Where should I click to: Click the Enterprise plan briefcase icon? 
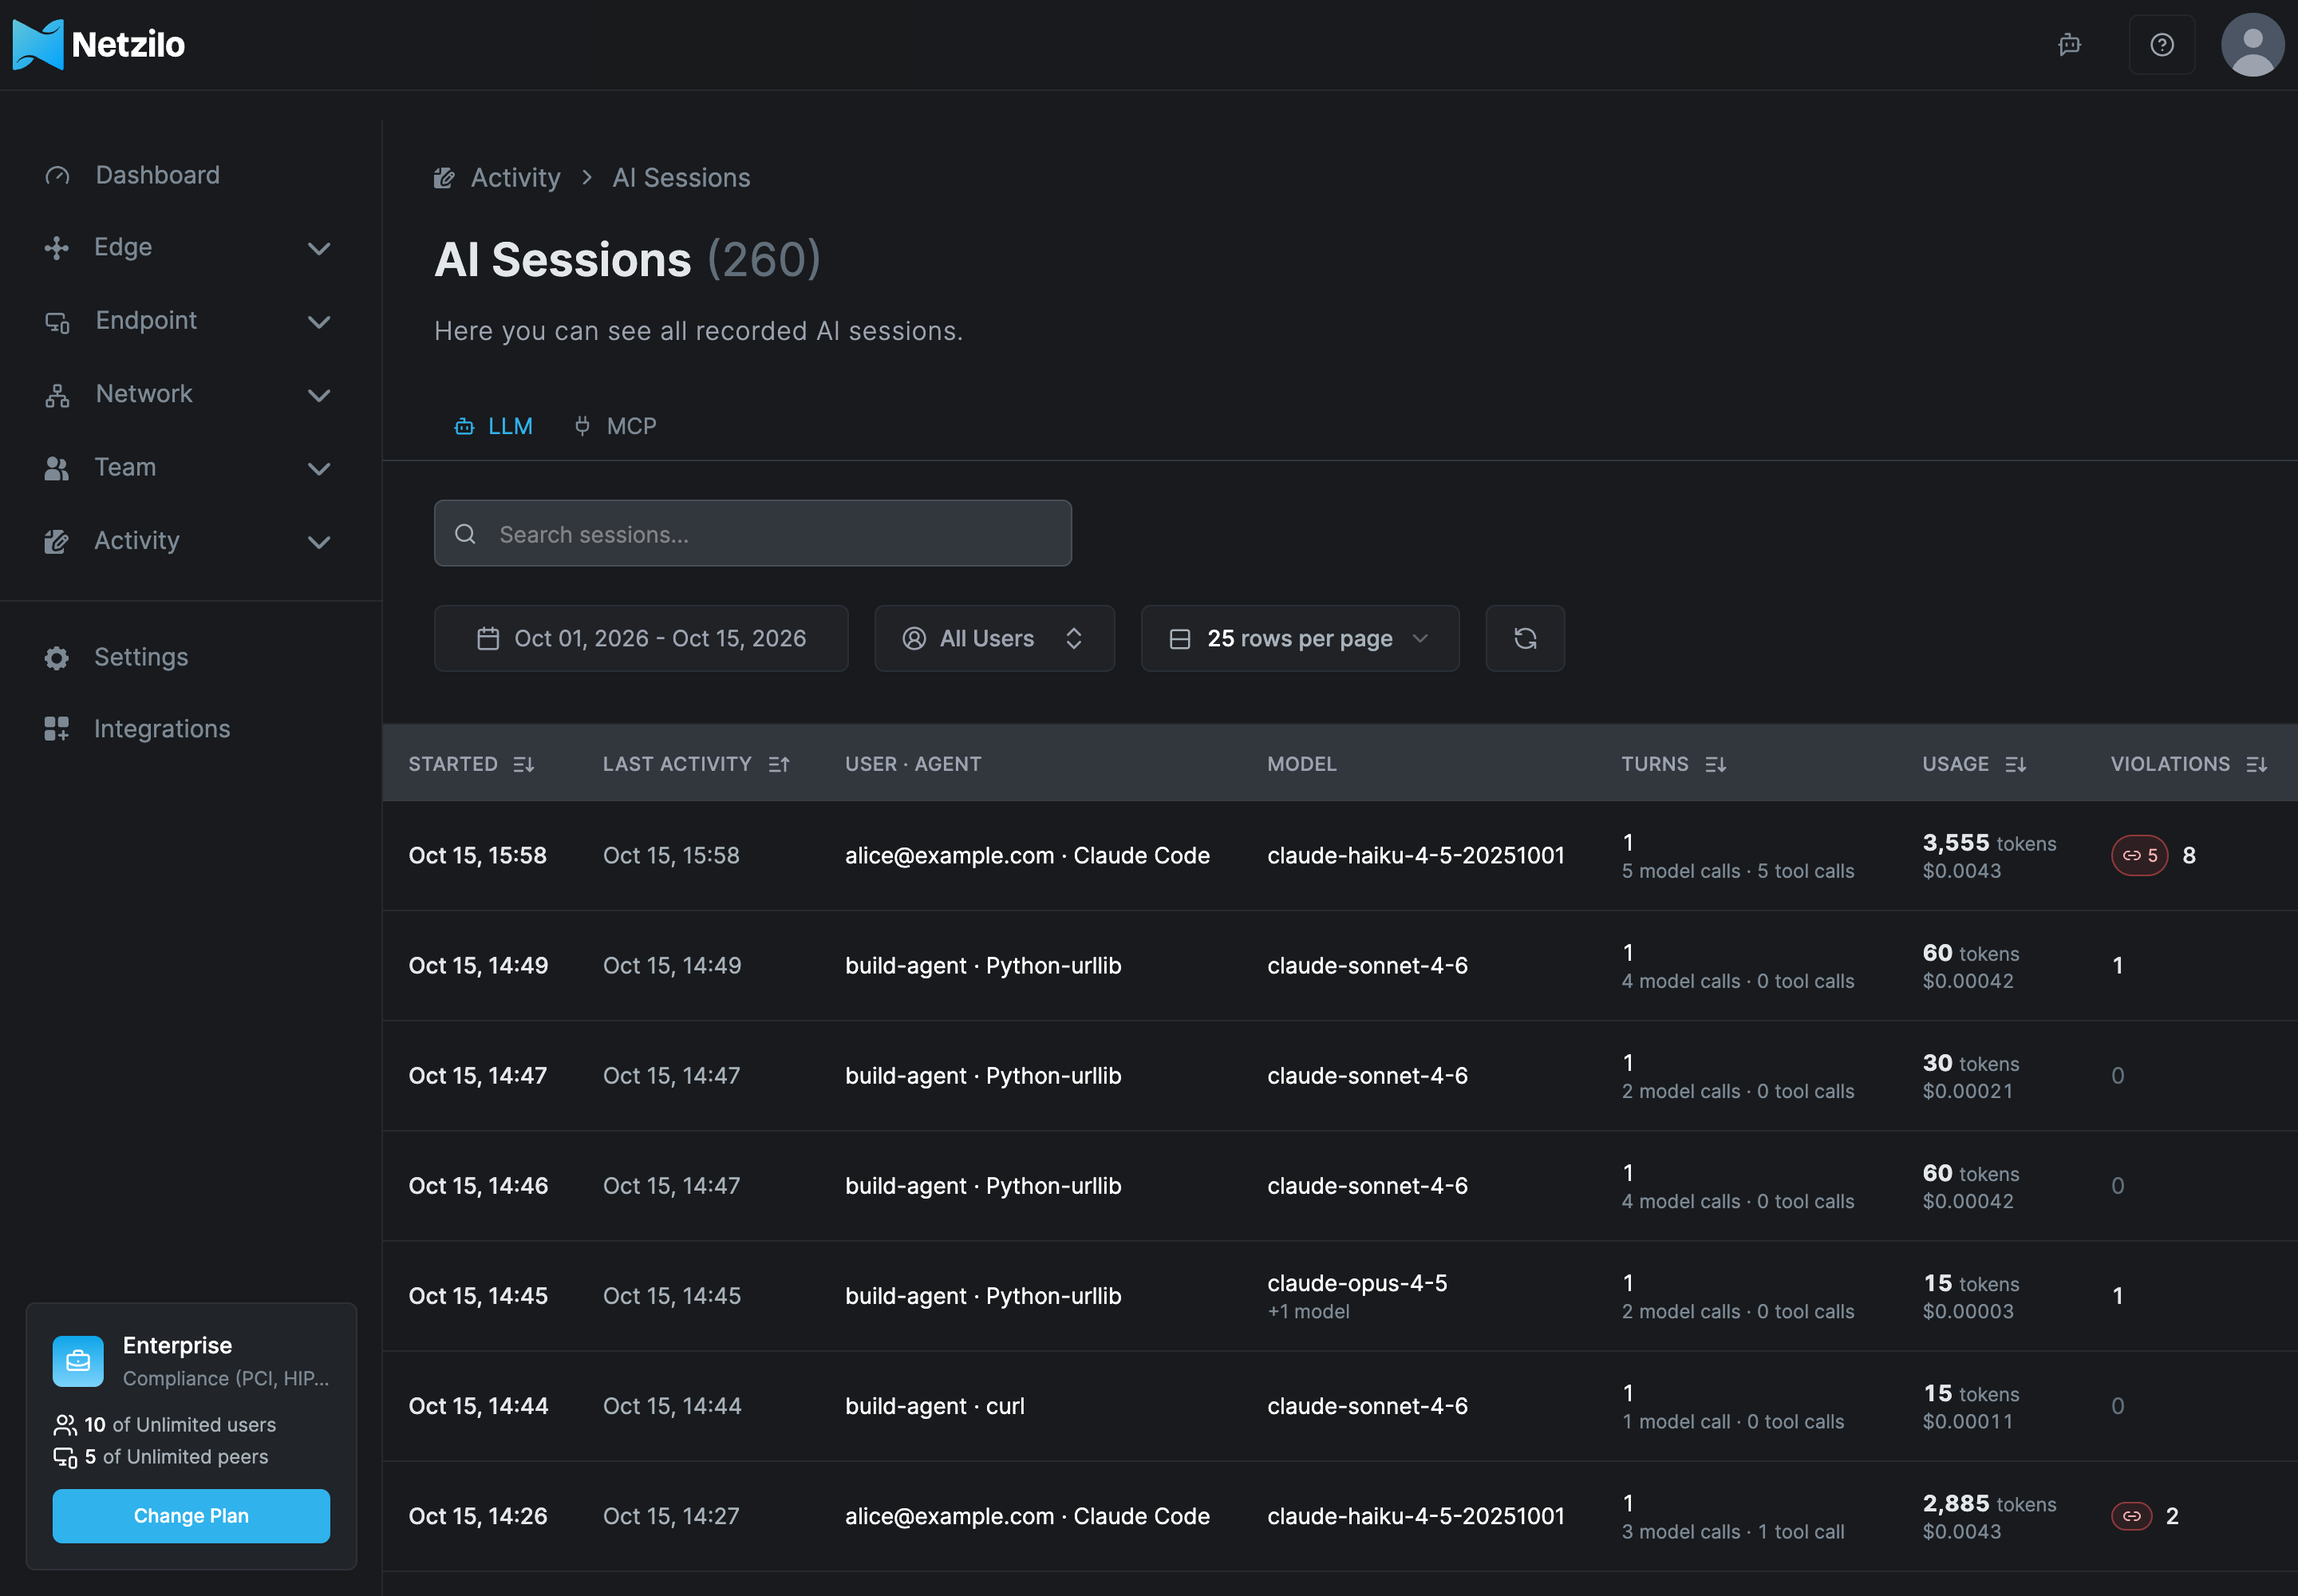tap(78, 1361)
